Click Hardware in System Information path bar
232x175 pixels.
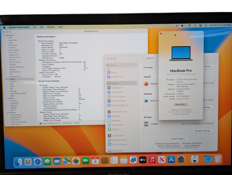67,123
